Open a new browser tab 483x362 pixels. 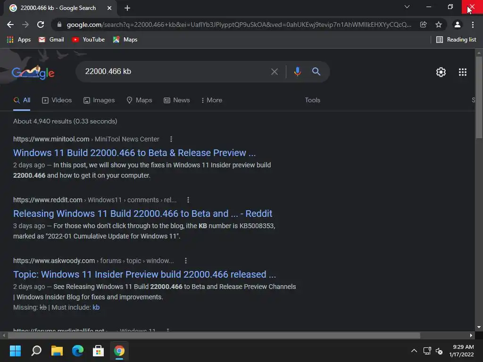tap(127, 8)
